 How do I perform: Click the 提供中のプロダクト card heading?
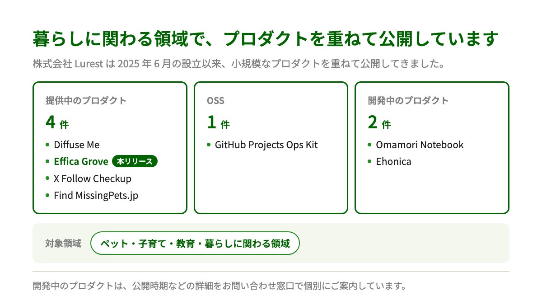coord(86,100)
